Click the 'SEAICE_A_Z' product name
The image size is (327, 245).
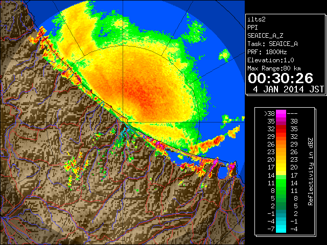point(265,36)
